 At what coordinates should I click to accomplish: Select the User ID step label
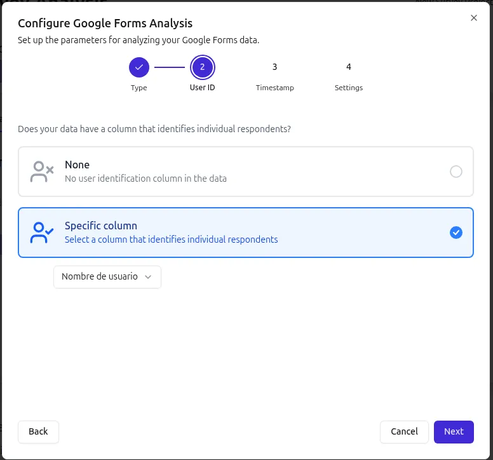202,88
